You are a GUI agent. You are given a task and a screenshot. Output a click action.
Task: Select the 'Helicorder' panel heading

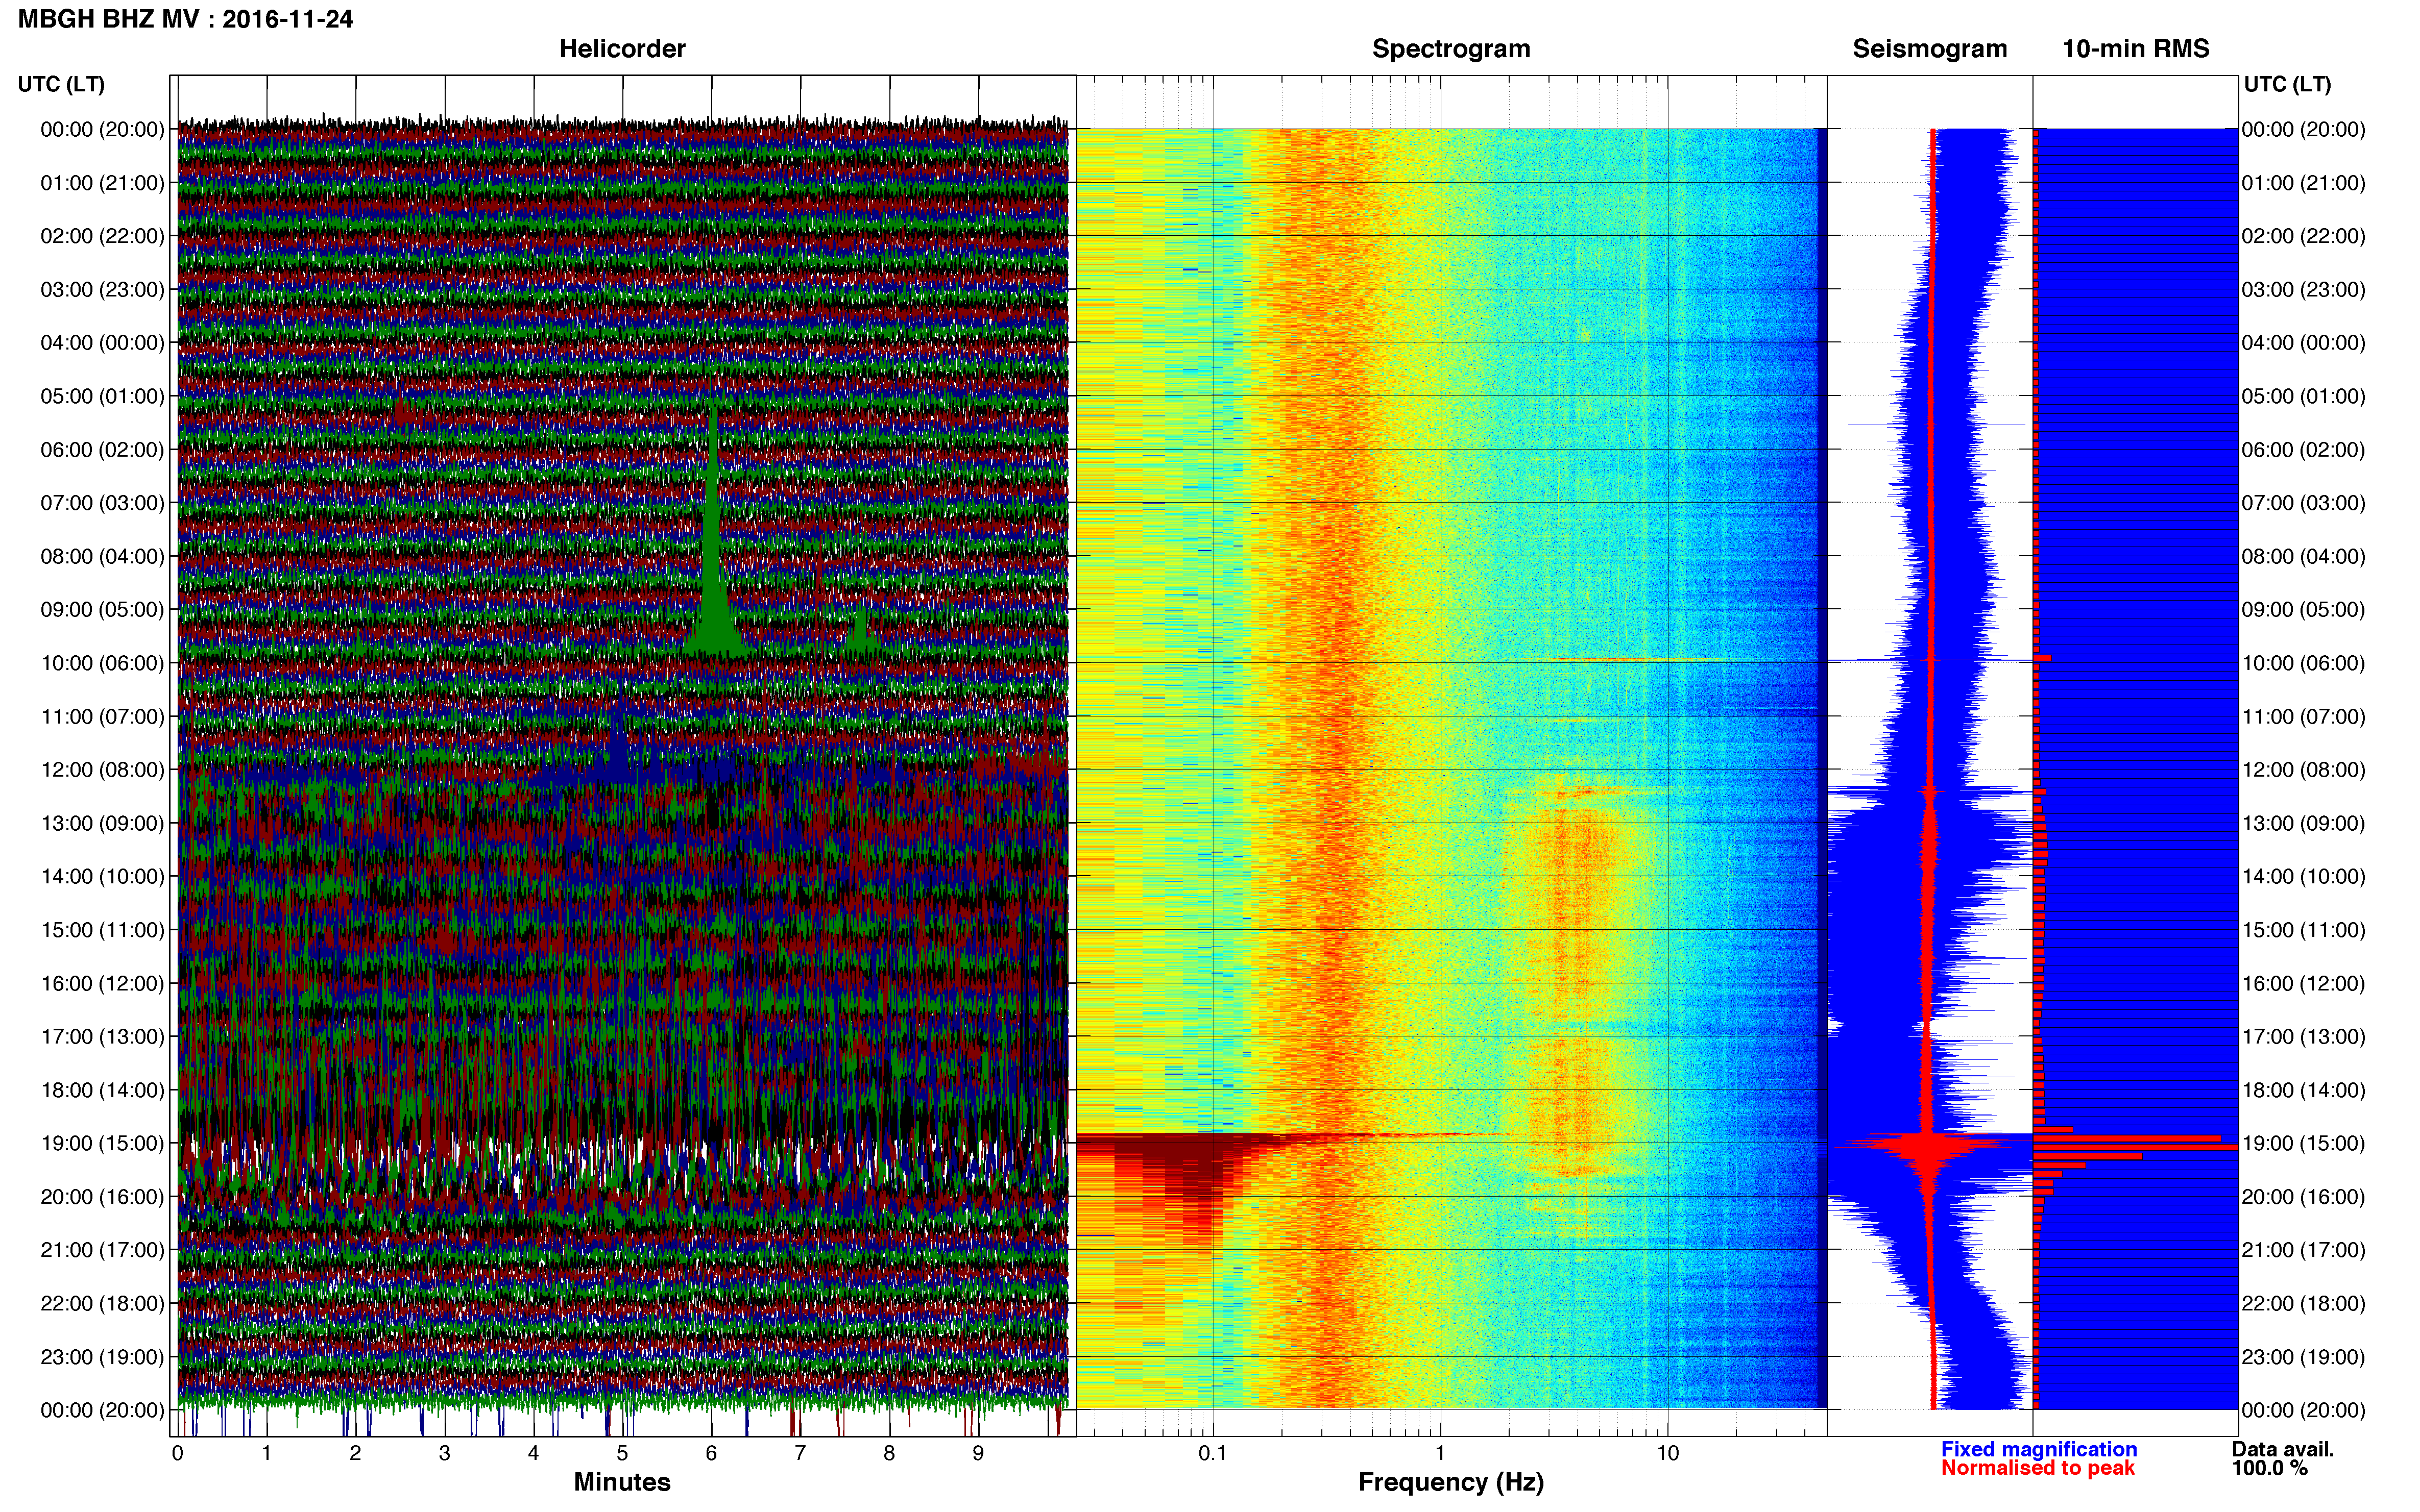pos(622,49)
